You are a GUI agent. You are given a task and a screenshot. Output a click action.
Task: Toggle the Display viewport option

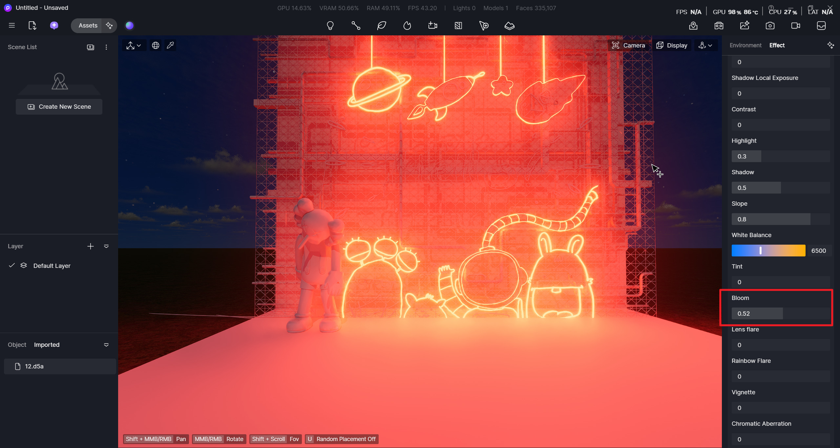coord(671,45)
